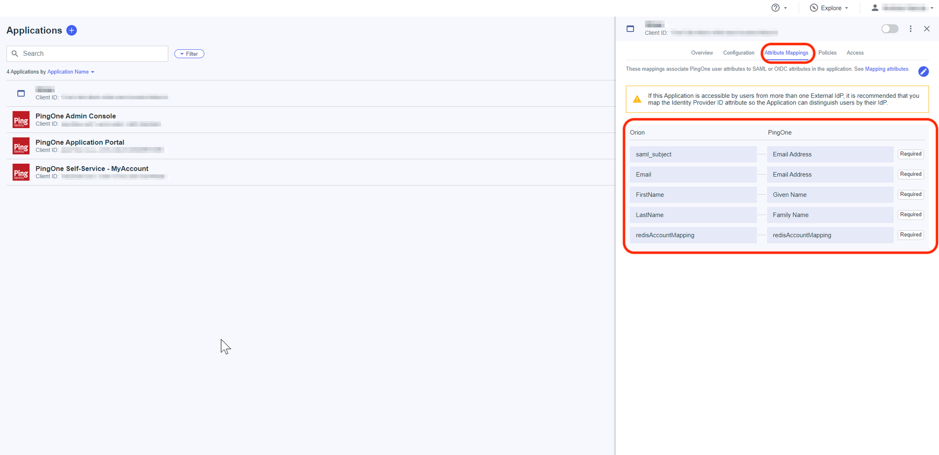The height and width of the screenshot is (455, 939).
Task: Switch to the Policies tab
Action: [827, 53]
